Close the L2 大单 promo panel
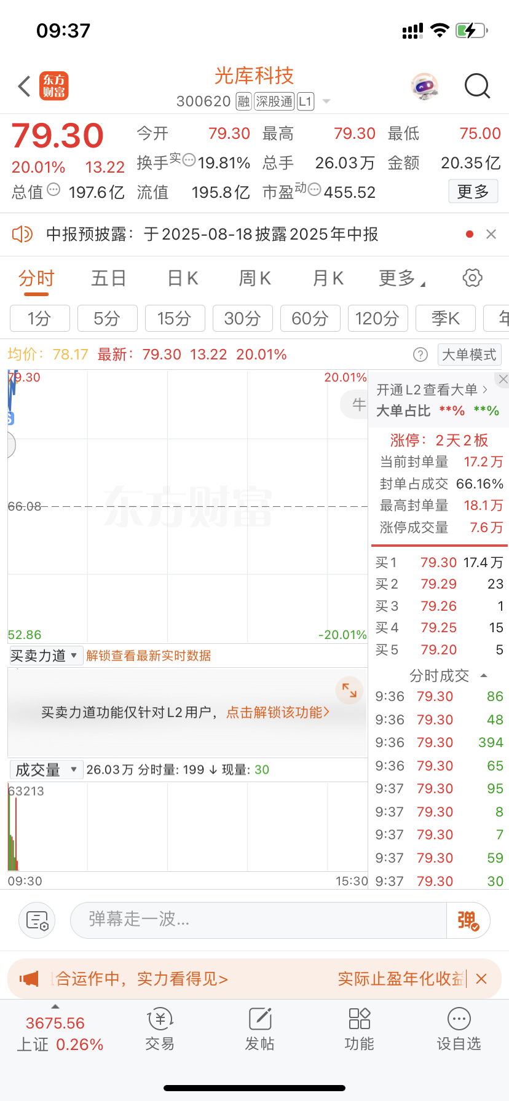 pos(503,379)
